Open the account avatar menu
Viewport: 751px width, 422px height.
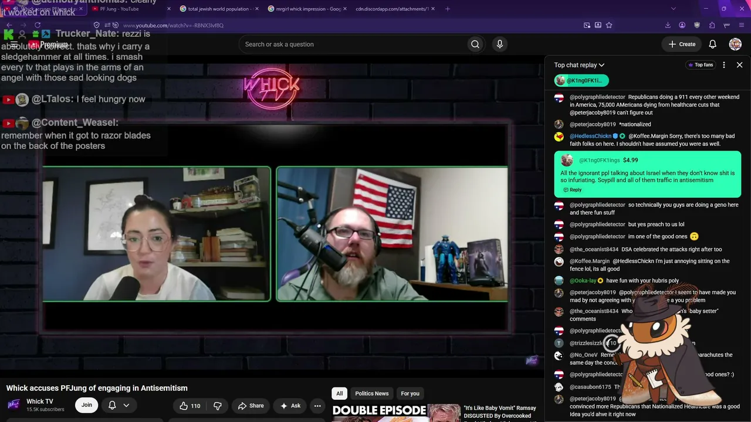pos(735,44)
